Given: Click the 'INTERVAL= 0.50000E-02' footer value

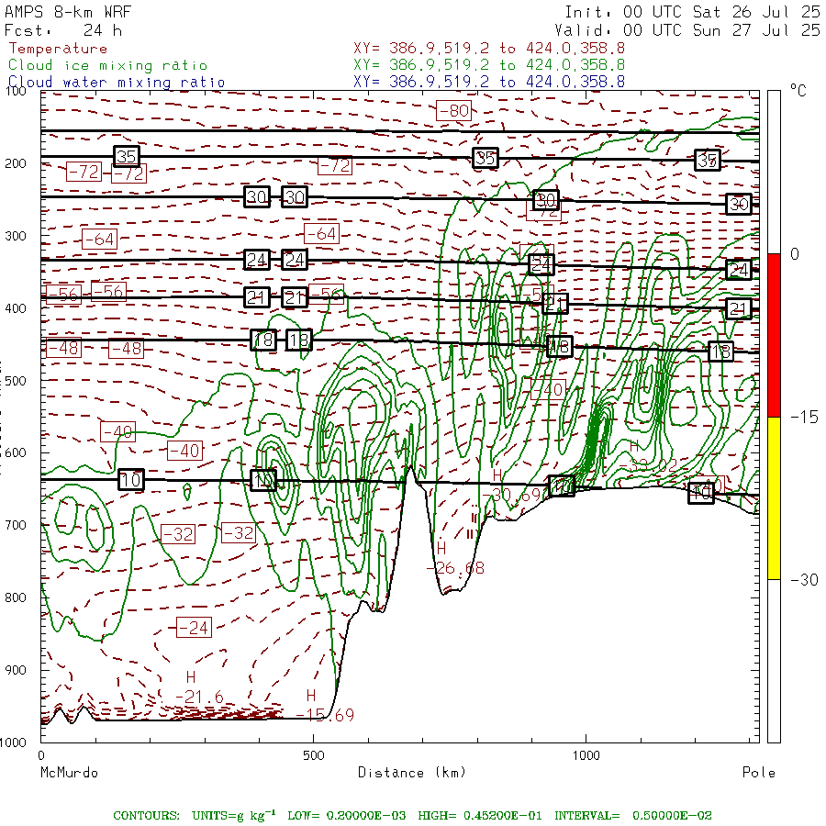Looking at the screenshot, I should [x=632, y=816].
